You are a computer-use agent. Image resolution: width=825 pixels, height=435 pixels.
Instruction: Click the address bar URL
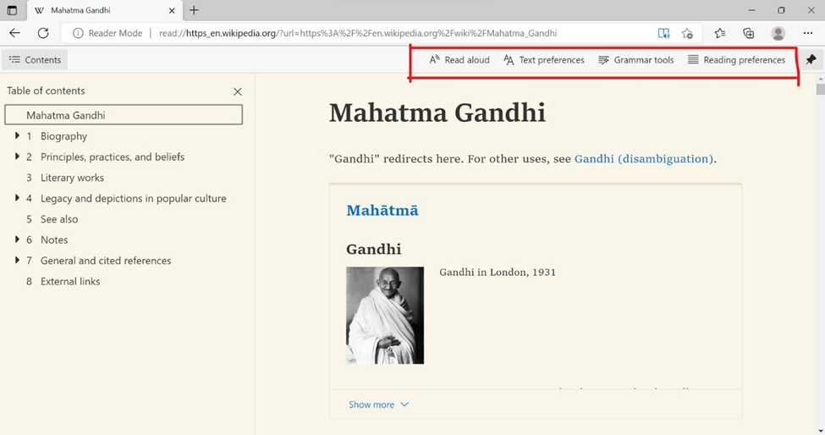pos(358,33)
